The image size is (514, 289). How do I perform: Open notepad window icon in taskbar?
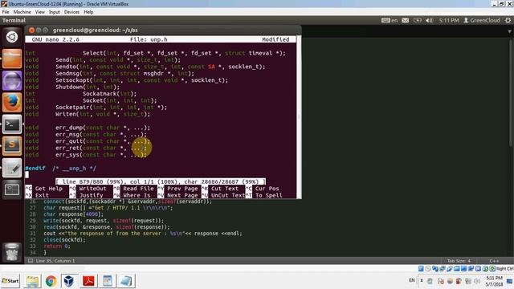[x=107, y=281]
